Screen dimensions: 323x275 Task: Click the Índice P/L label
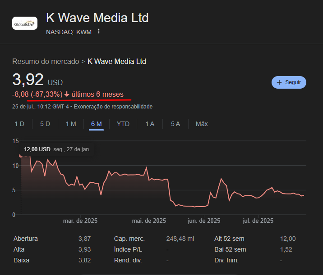[128, 249]
